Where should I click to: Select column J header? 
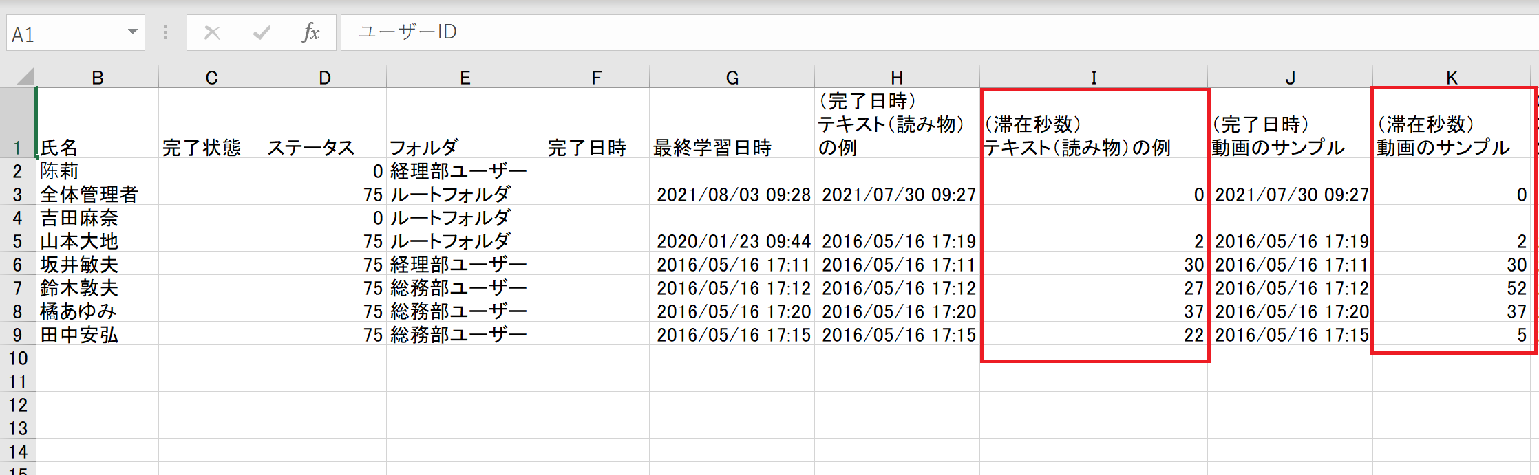click(1291, 77)
